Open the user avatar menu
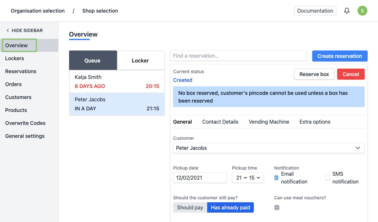Screen dimensions: 378x222 pos(362,11)
